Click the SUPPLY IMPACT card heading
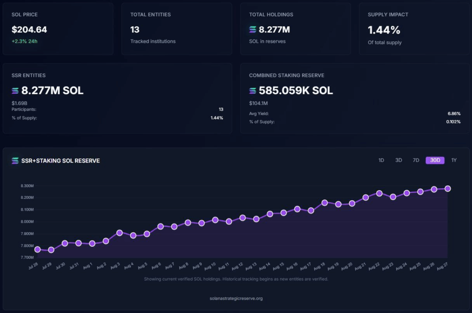The image size is (472, 313). click(388, 14)
